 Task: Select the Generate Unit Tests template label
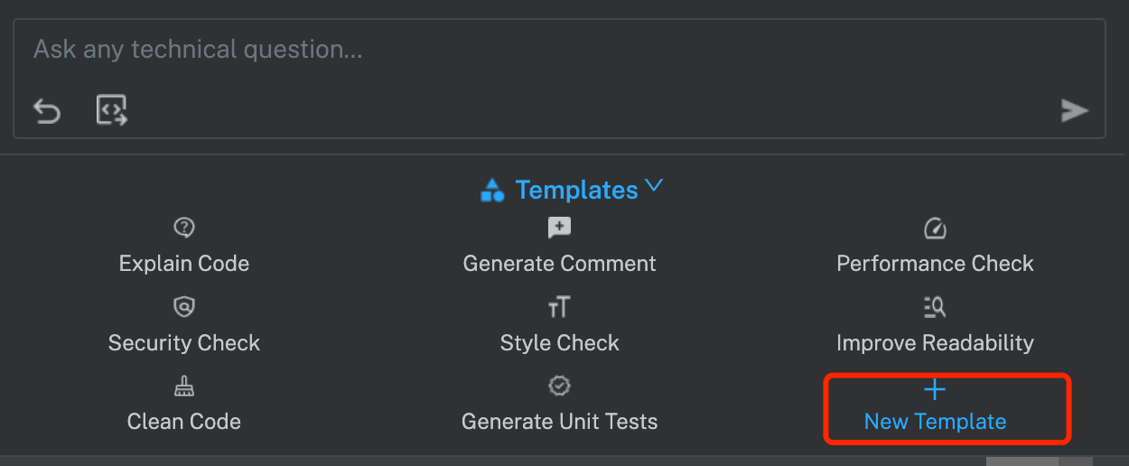[560, 422]
